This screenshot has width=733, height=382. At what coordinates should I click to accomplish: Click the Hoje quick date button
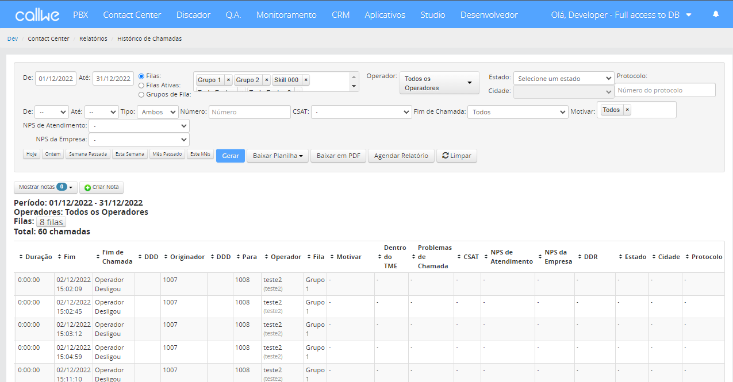click(x=32, y=154)
